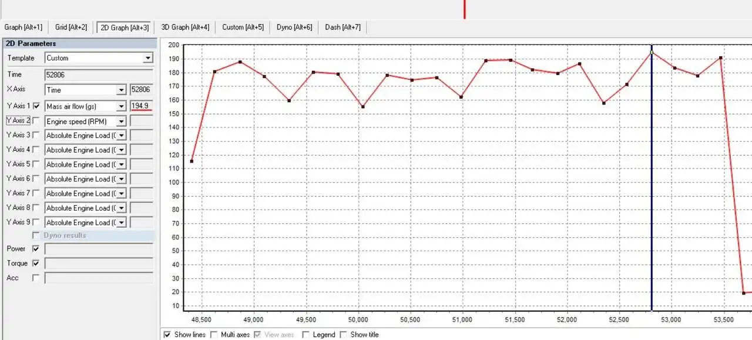Enable the Legend checkbox
The height and width of the screenshot is (340, 752).
click(x=306, y=334)
